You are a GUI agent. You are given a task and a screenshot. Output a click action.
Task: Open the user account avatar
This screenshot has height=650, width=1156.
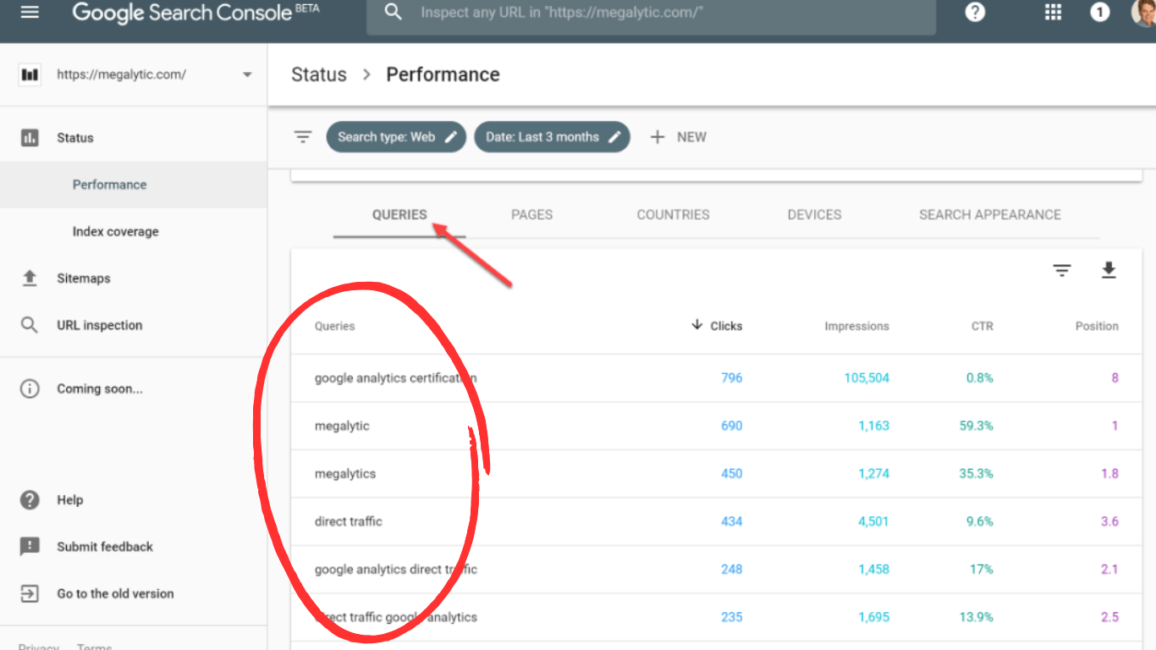[1144, 13]
